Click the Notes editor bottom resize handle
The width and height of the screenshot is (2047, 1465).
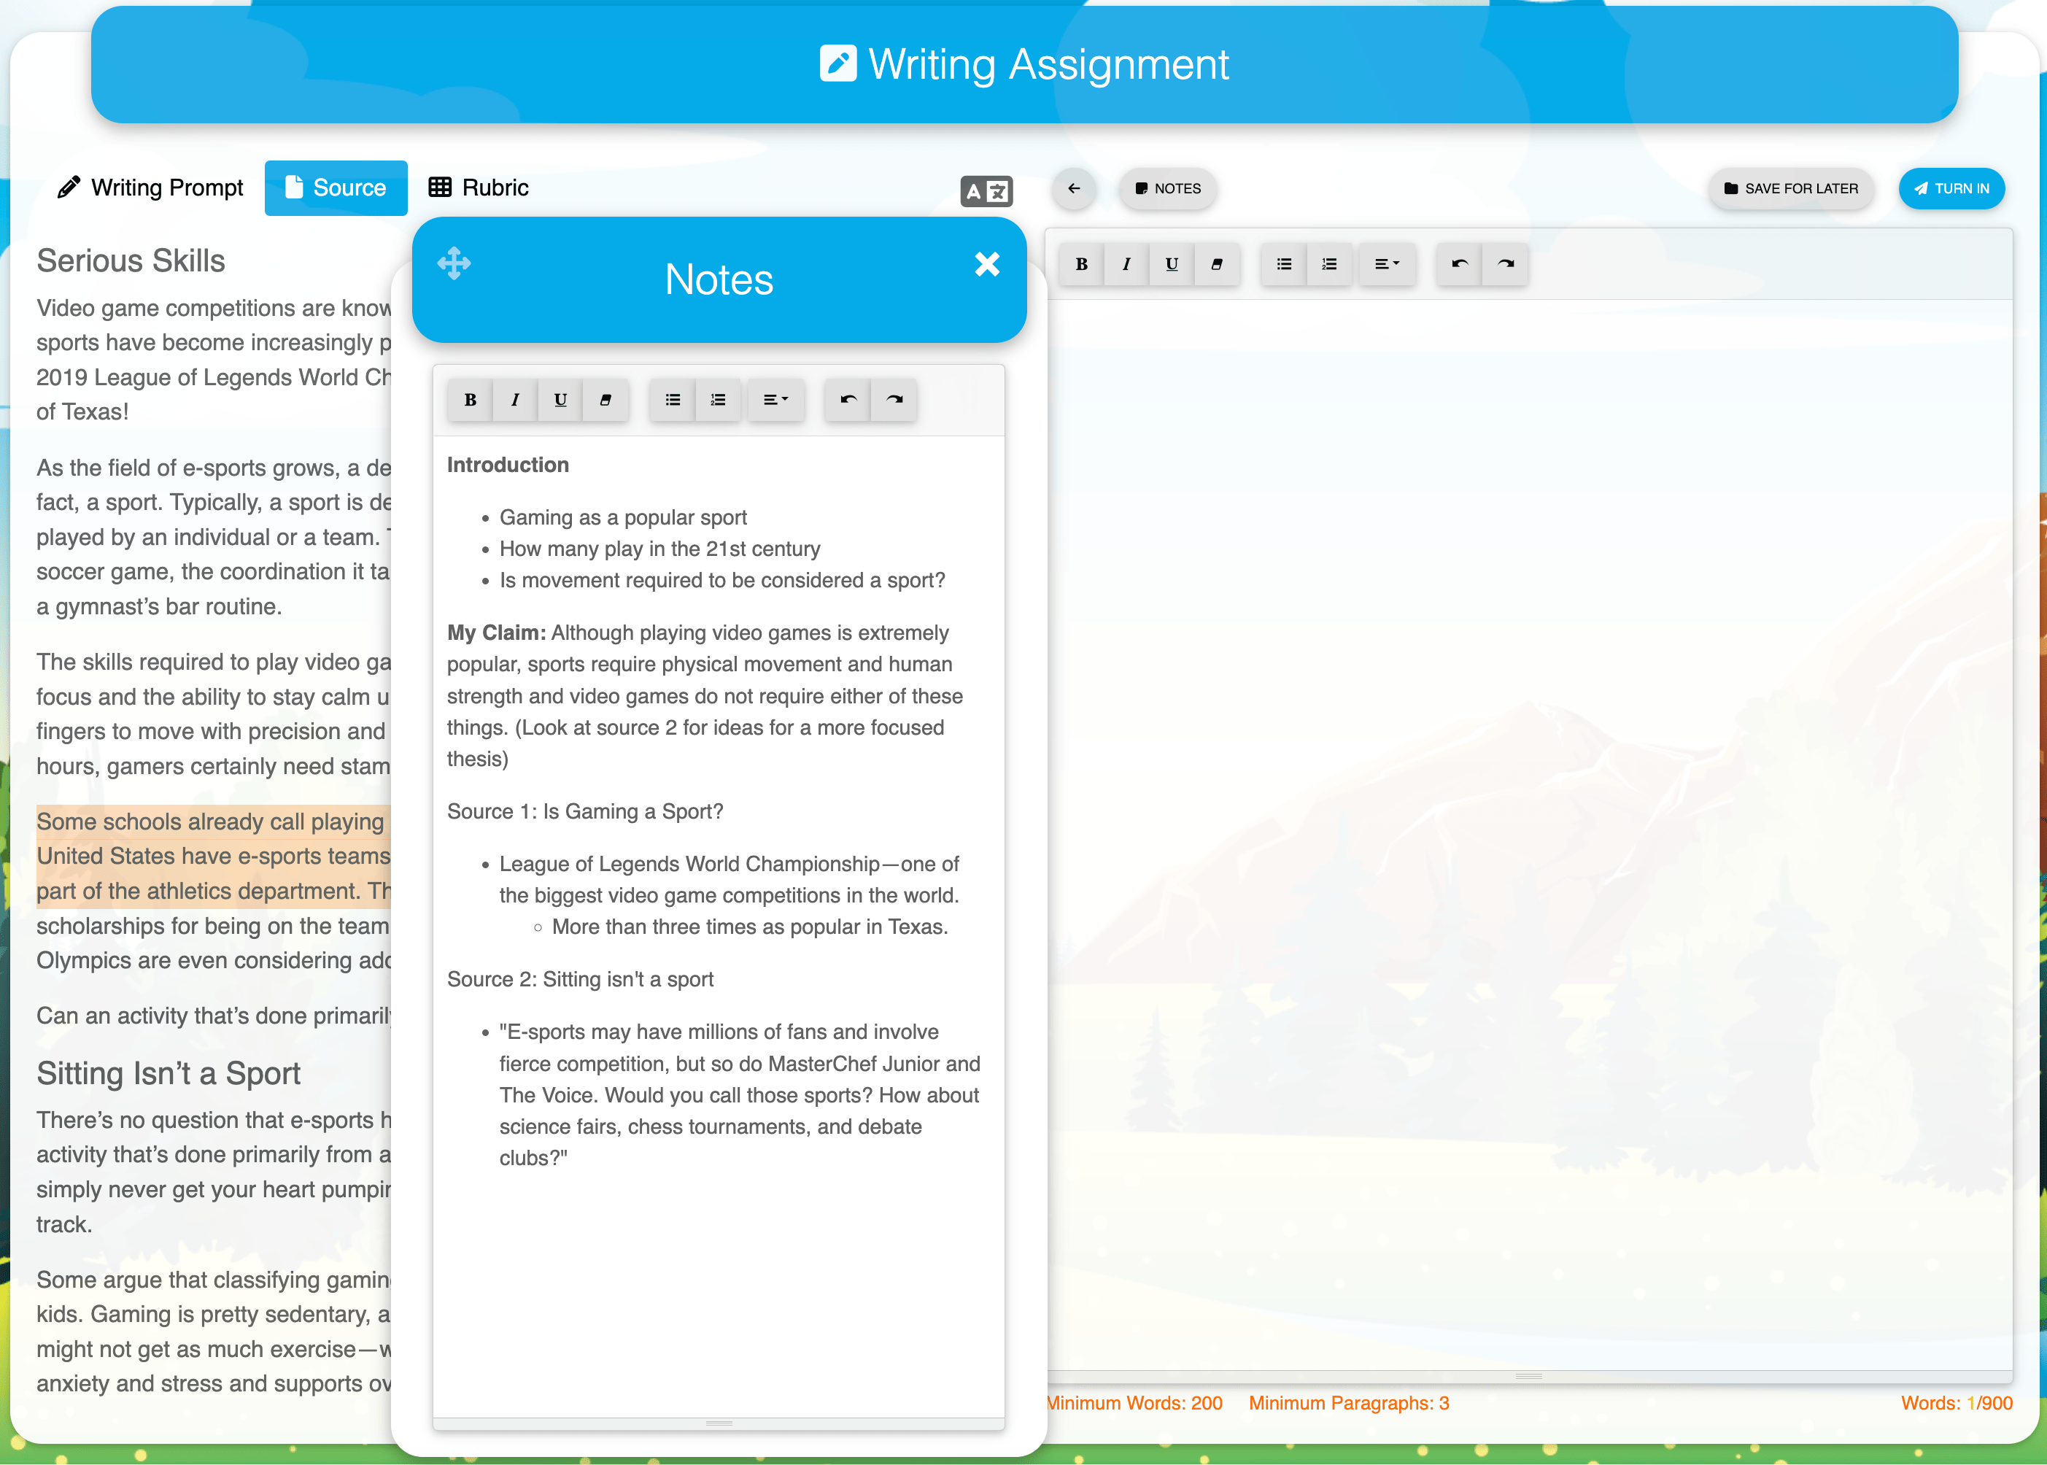[x=719, y=1423]
